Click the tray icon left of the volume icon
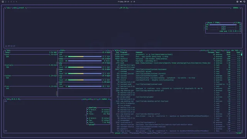Viewport: 247px width, 139px height. click(x=237, y=2)
